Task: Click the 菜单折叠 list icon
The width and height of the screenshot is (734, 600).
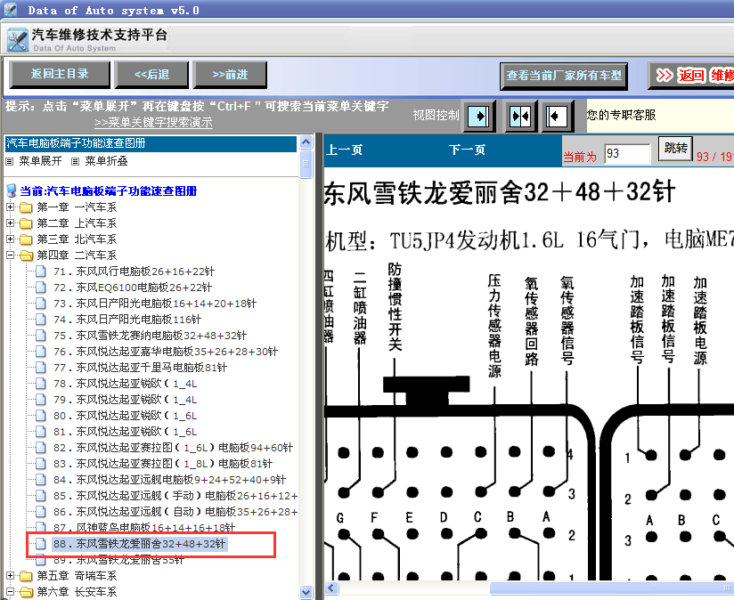Action: pos(75,162)
